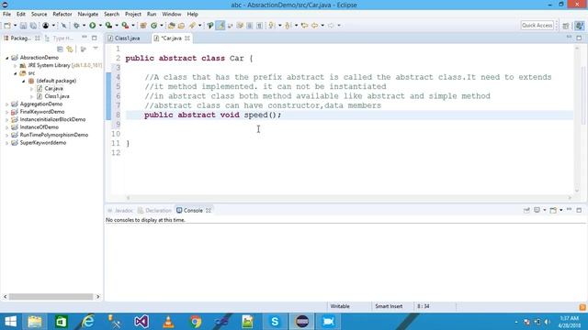Viewport: 588px width, 330px height.
Task: Click the Package Explorer horizontal scrollbar
Action: click(51, 297)
